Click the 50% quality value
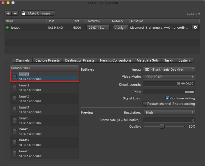 point(192,127)
